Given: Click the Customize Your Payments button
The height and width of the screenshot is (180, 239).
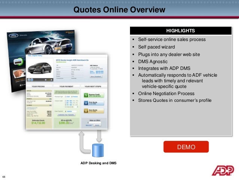Looking at the screenshot, I should coord(66,115).
